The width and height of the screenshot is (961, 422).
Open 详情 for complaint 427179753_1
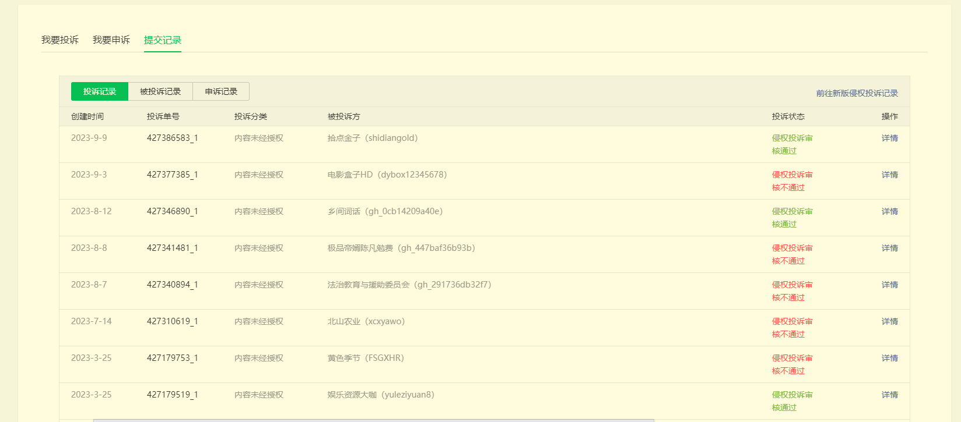pos(890,358)
